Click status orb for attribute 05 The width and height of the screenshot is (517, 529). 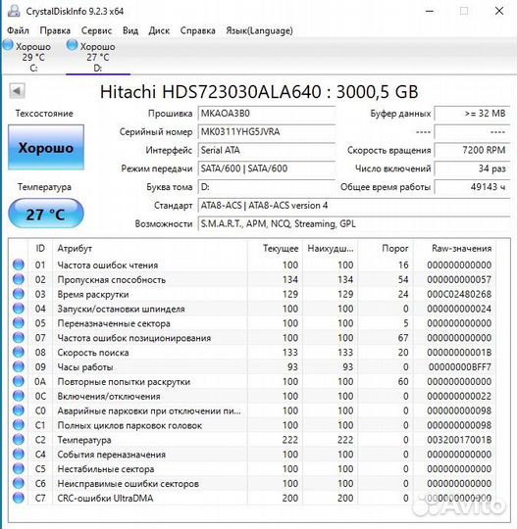19,323
